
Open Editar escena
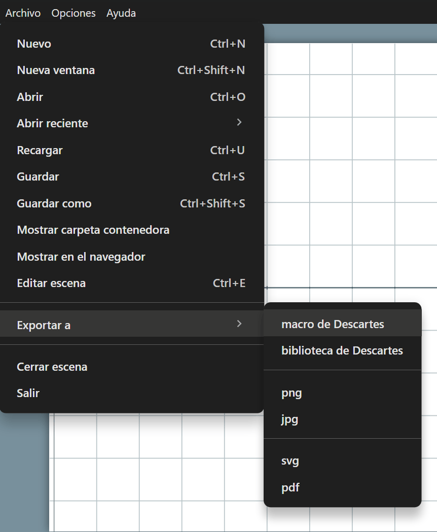point(51,283)
